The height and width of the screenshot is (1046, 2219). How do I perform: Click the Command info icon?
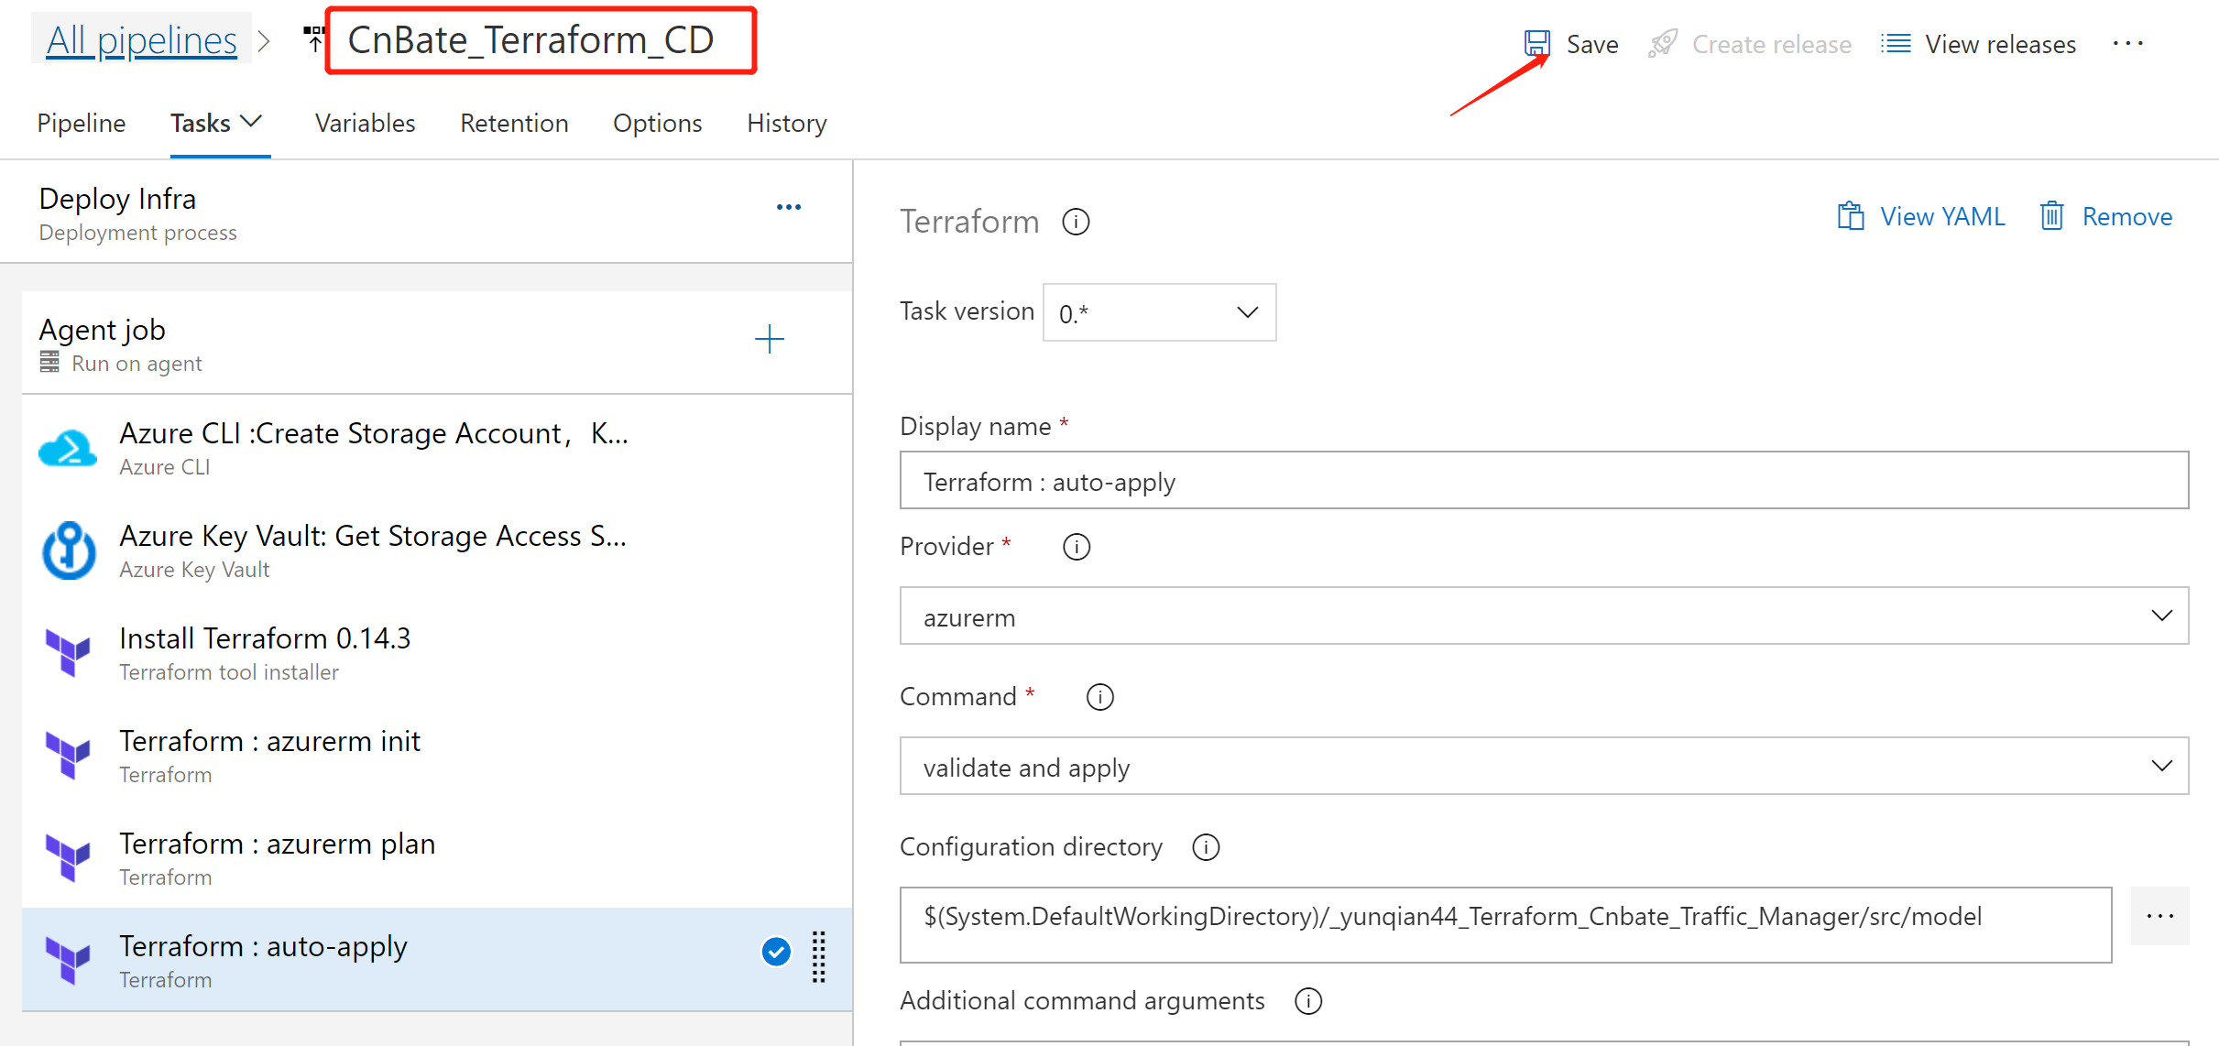[x=1099, y=697]
